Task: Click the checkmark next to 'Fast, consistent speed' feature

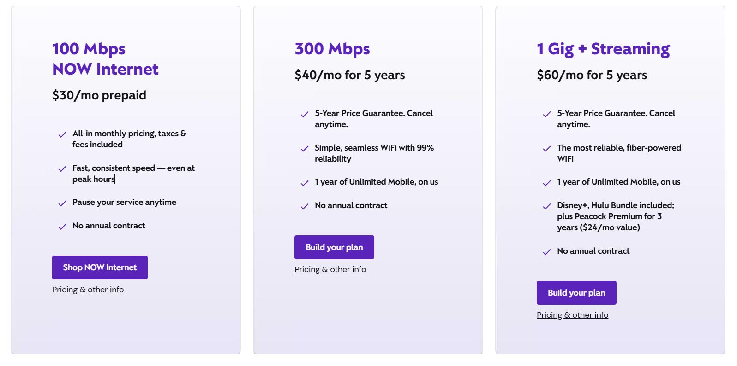Action: click(x=62, y=169)
